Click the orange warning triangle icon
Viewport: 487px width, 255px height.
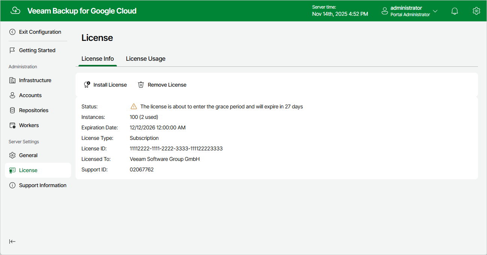(134, 106)
